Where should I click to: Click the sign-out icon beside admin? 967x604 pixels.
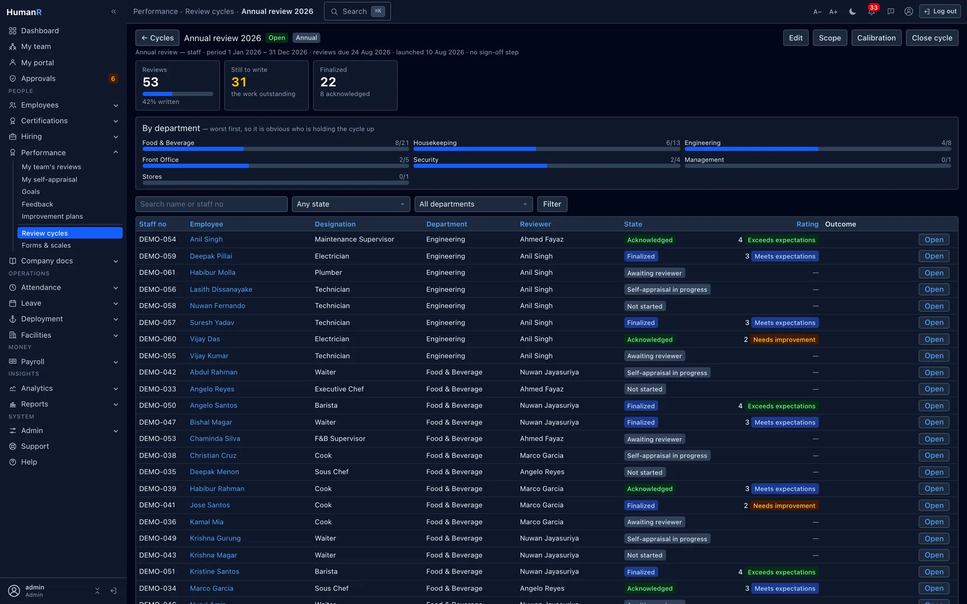114,591
